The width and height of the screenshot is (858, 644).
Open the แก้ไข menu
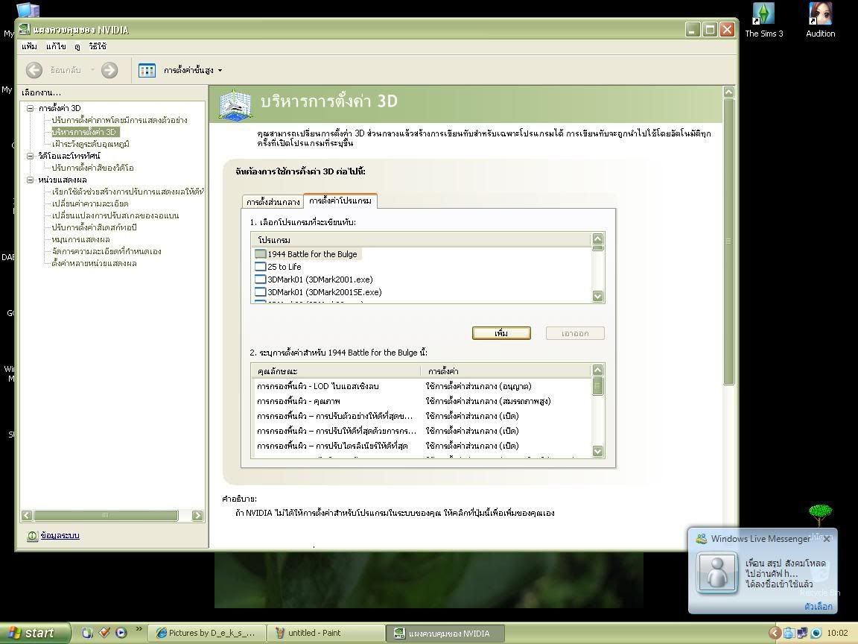[56, 46]
